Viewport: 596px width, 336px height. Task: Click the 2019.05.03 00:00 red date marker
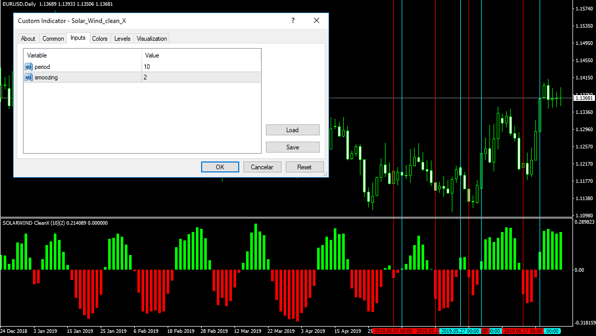pos(393,331)
